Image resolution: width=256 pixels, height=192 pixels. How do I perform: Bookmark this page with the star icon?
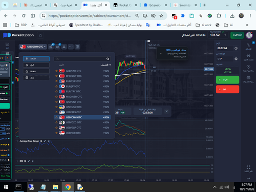[161, 16]
